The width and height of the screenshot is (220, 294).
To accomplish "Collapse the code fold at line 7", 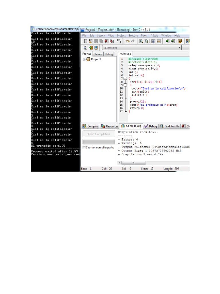I will coord(125,78).
